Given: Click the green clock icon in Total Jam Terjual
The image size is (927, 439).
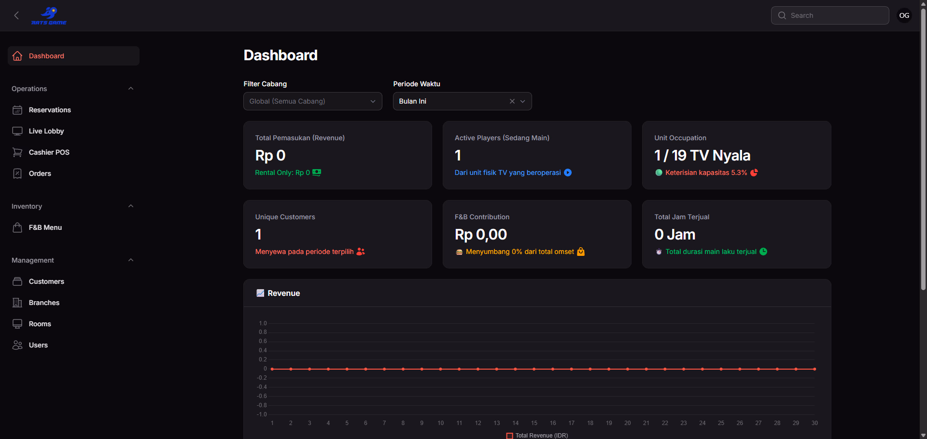Looking at the screenshot, I should 763,252.
